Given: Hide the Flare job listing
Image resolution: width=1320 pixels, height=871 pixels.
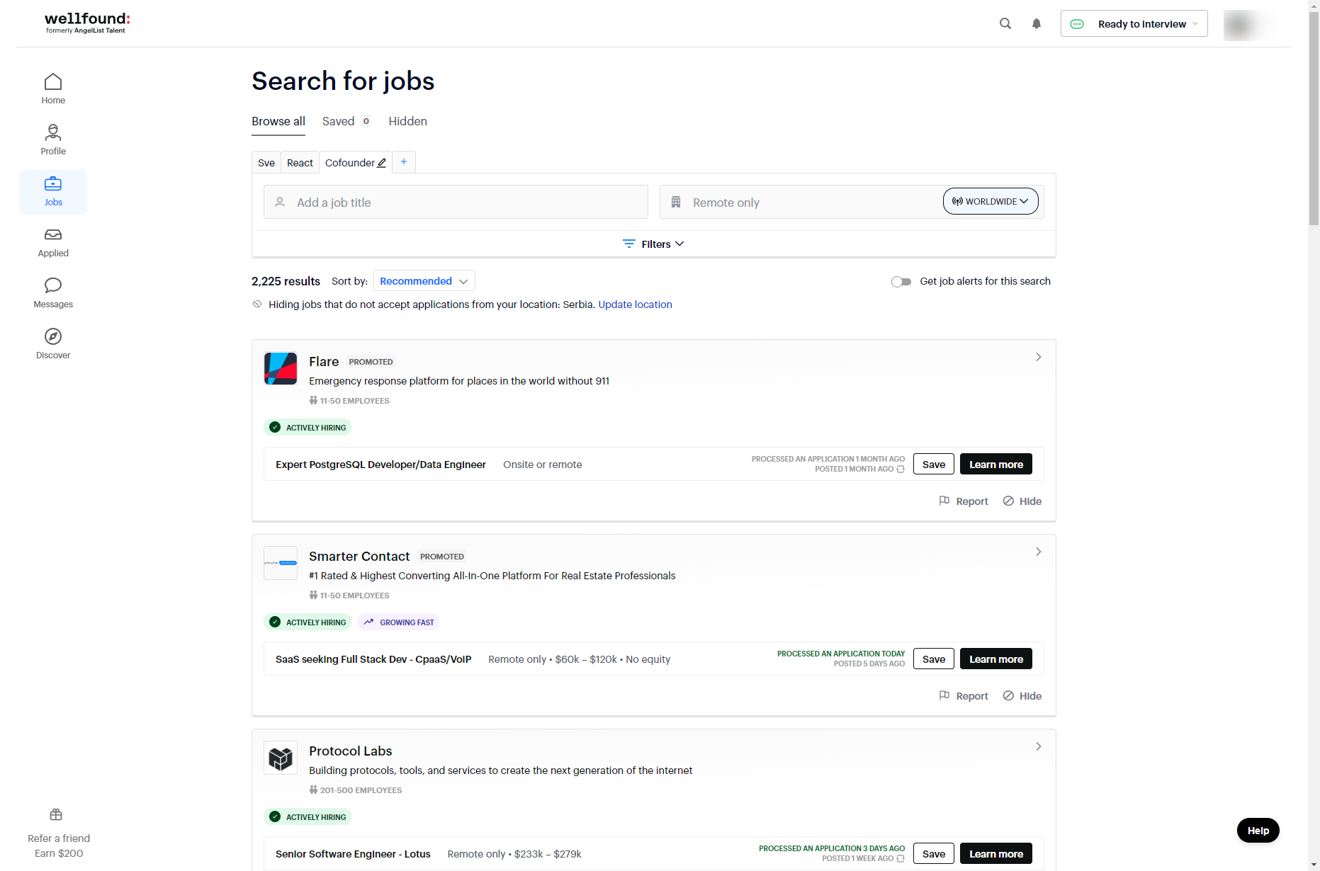Looking at the screenshot, I should (1022, 501).
